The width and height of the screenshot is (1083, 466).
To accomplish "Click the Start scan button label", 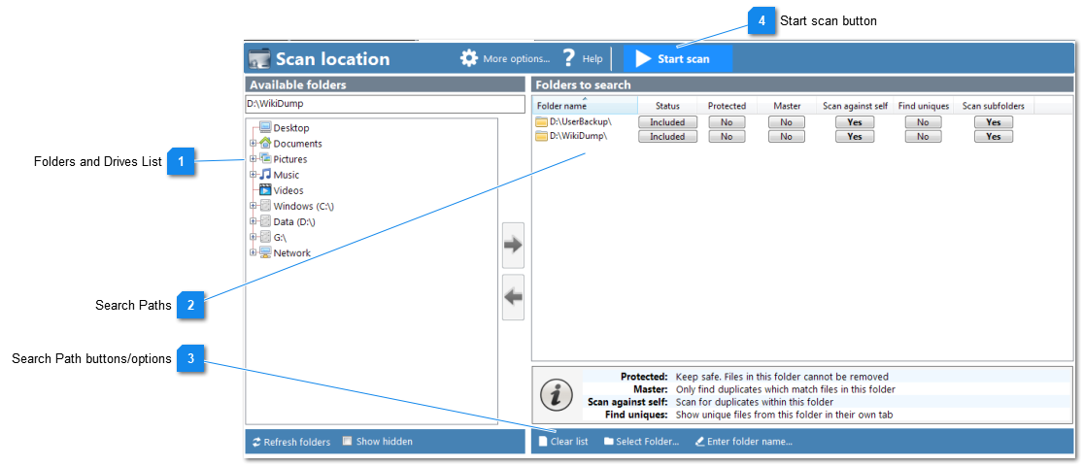I will click(683, 58).
